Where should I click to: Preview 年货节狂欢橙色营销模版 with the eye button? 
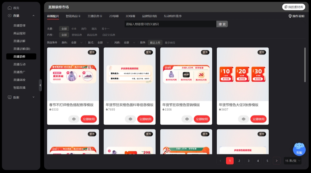187,119
